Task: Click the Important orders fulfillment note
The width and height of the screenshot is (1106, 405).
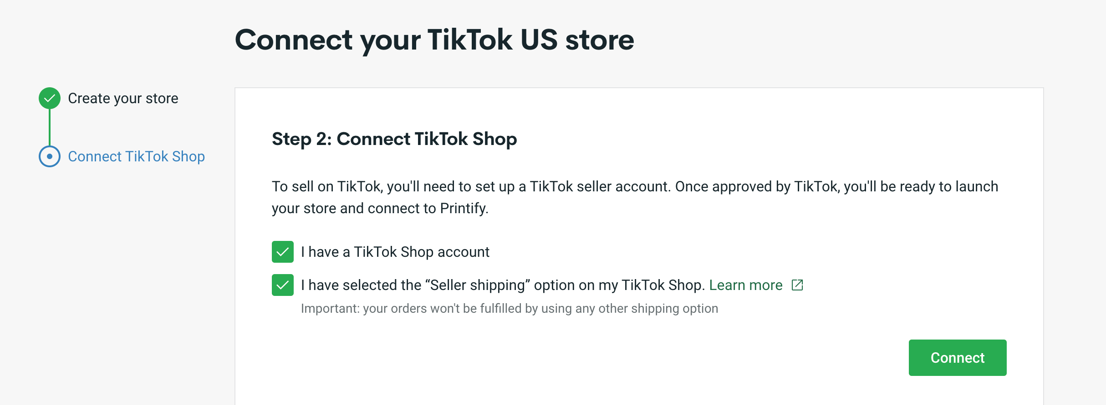Action: (510, 309)
